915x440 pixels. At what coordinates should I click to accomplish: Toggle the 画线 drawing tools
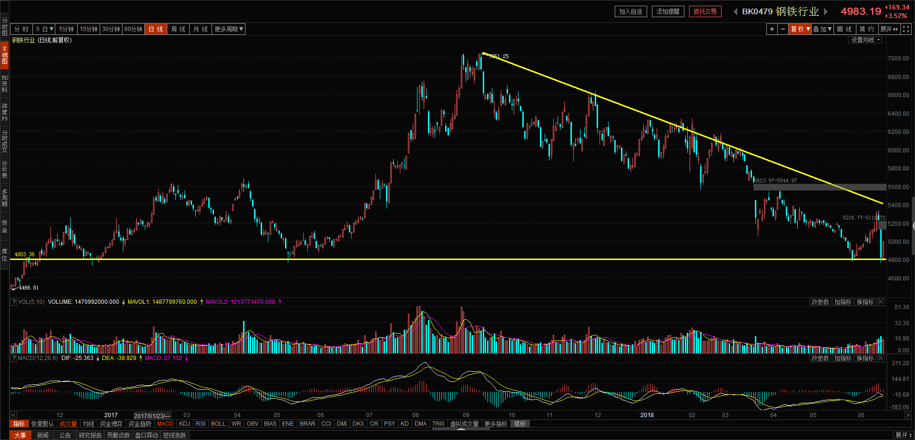pyautogui.click(x=844, y=29)
